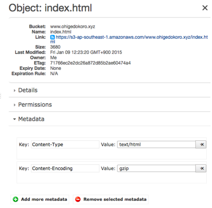This screenshot has width=212, height=208.
Task: Click the Content-Type key field
Action: 65,145
